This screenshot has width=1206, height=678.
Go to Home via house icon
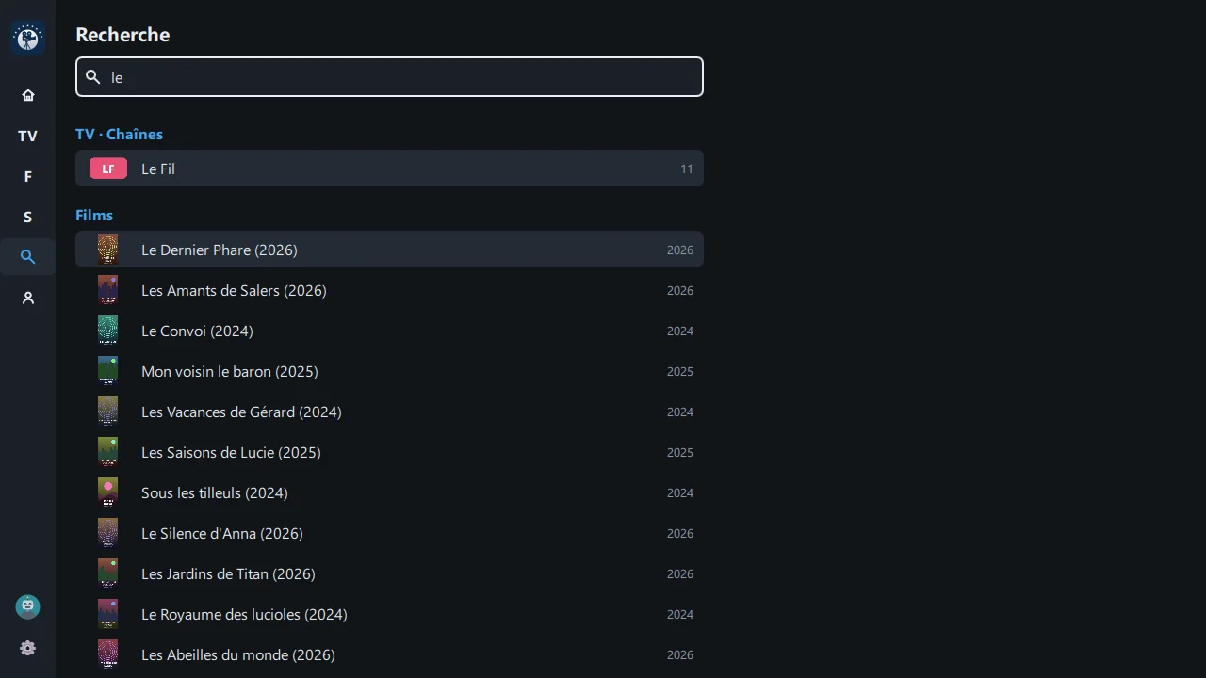point(27,95)
